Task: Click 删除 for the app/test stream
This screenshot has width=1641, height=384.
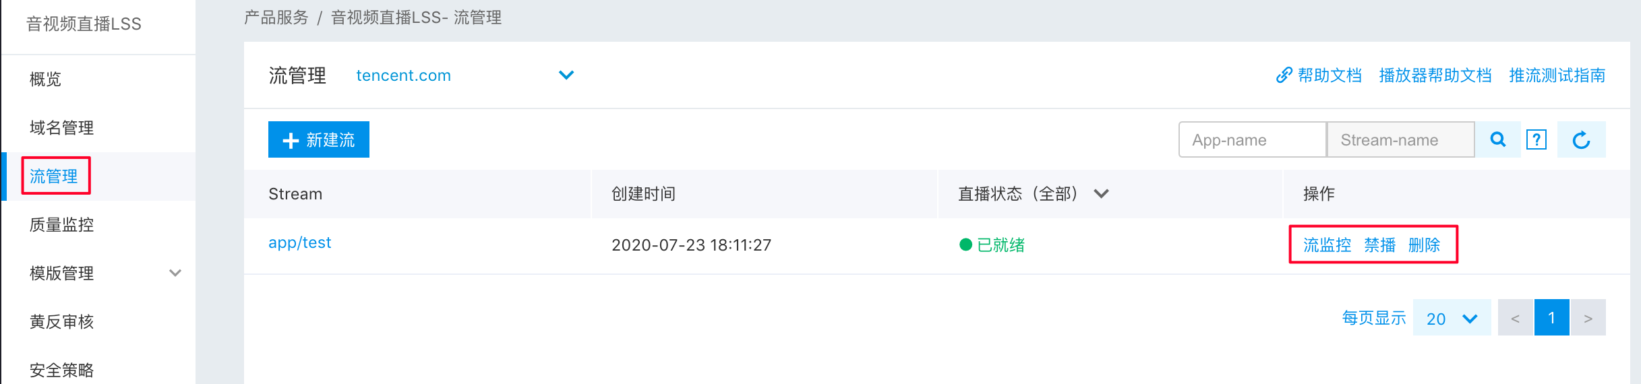Action: tap(1424, 245)
